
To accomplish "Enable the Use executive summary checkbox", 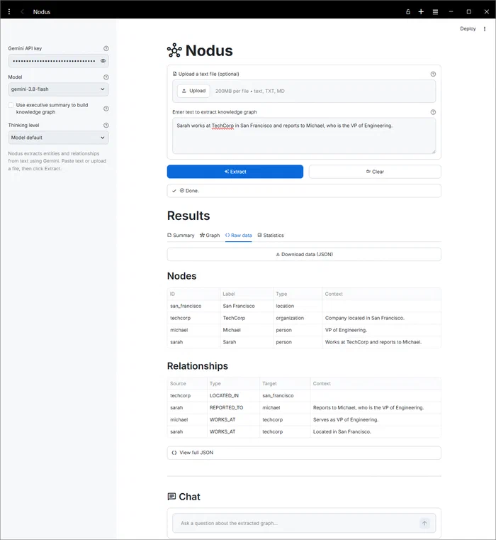I will [x=11, y=105].
